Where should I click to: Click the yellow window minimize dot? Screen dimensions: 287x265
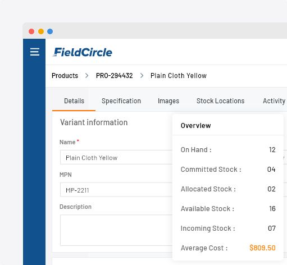click(x=41, y=31)
